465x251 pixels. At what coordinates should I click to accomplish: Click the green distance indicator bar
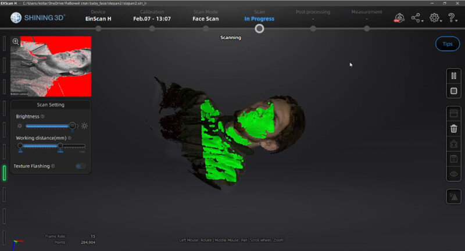5,173
